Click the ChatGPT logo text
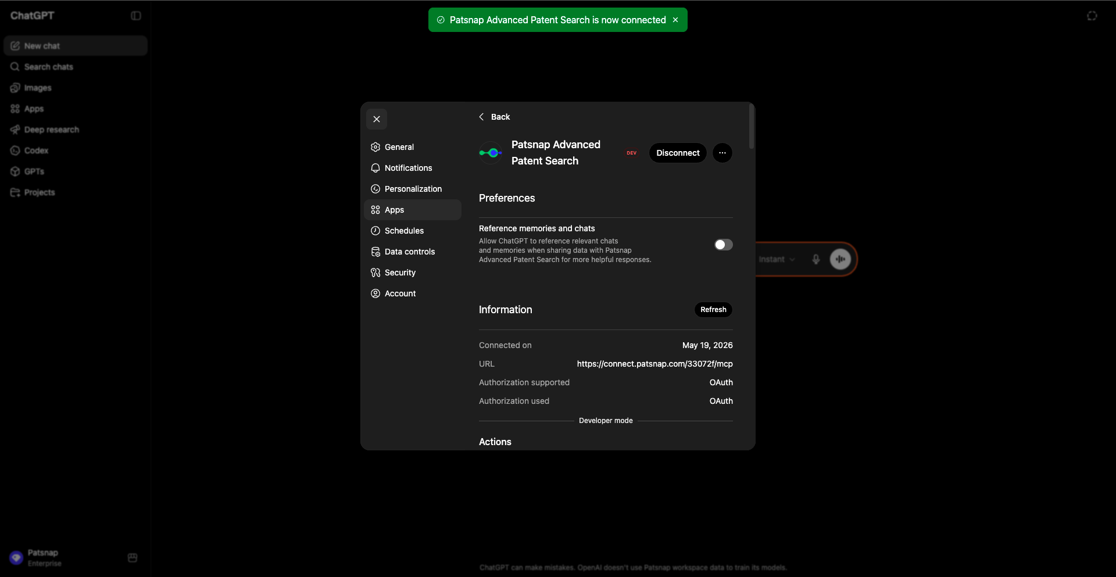Image resolution: width=1116 pixels, height=577 pixels. 33,16
